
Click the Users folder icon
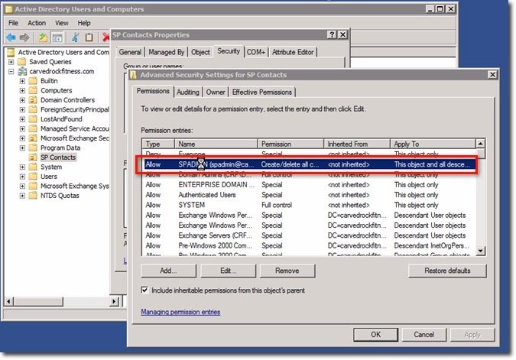[x=33, y=177]
